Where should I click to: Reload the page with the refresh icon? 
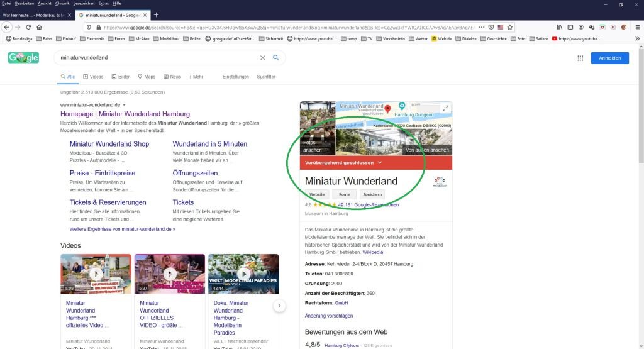(28, 27)
